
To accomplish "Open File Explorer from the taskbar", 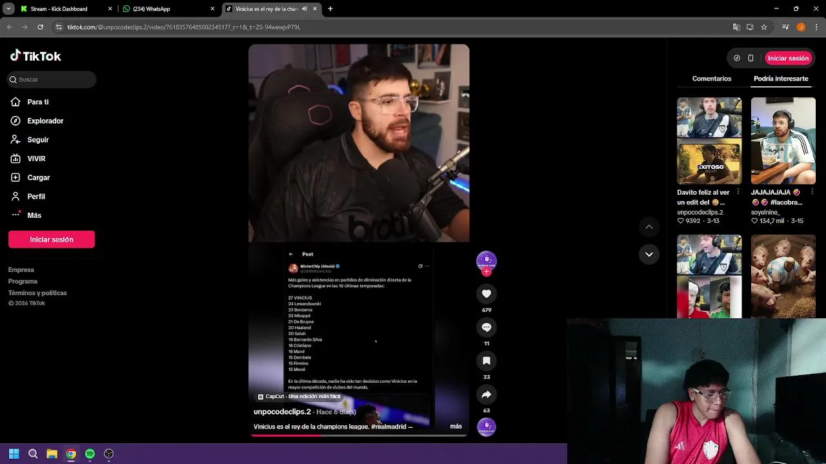I will click(52, 454).
